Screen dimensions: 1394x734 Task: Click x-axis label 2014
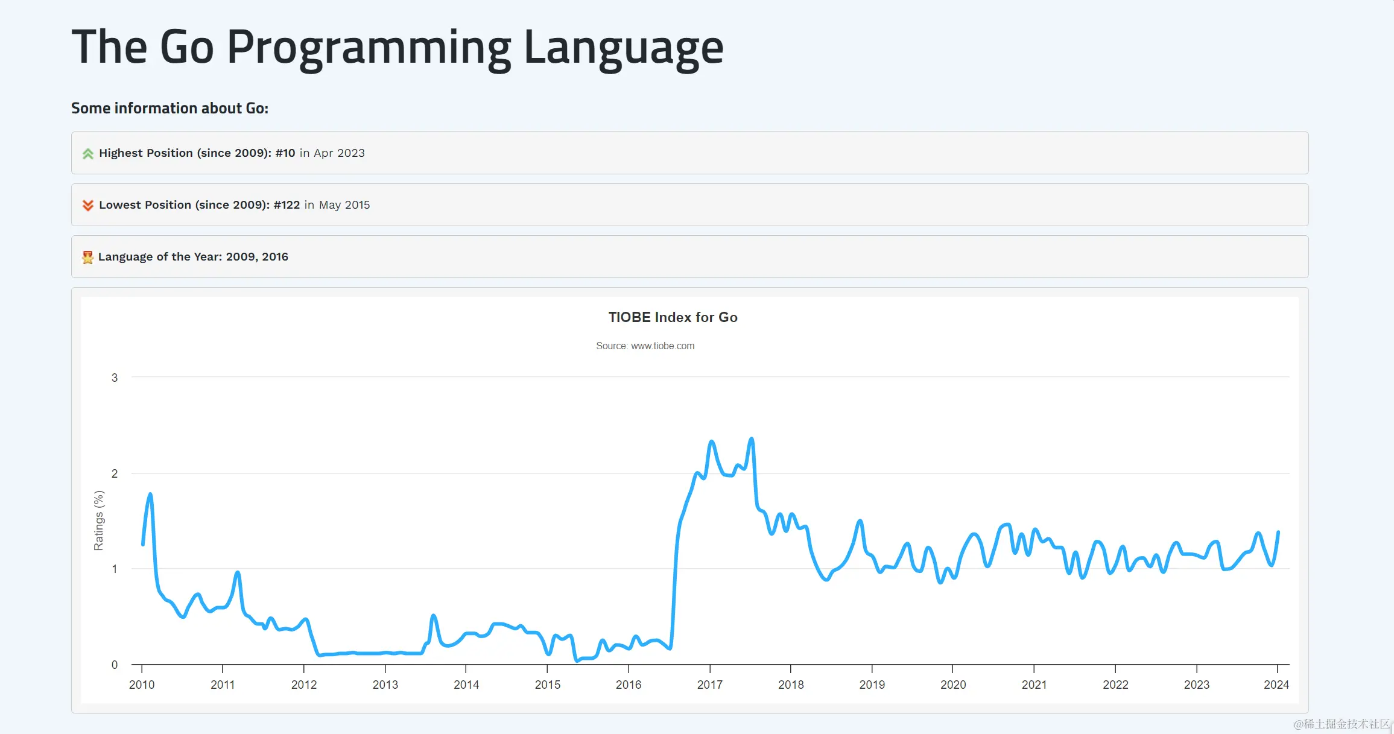point(466,685)
